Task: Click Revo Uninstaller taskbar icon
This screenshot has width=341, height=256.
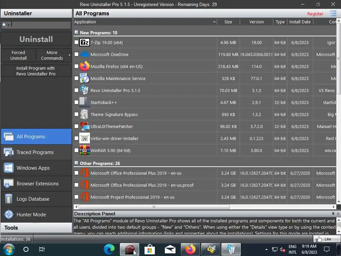Action: tap(231, 249)
